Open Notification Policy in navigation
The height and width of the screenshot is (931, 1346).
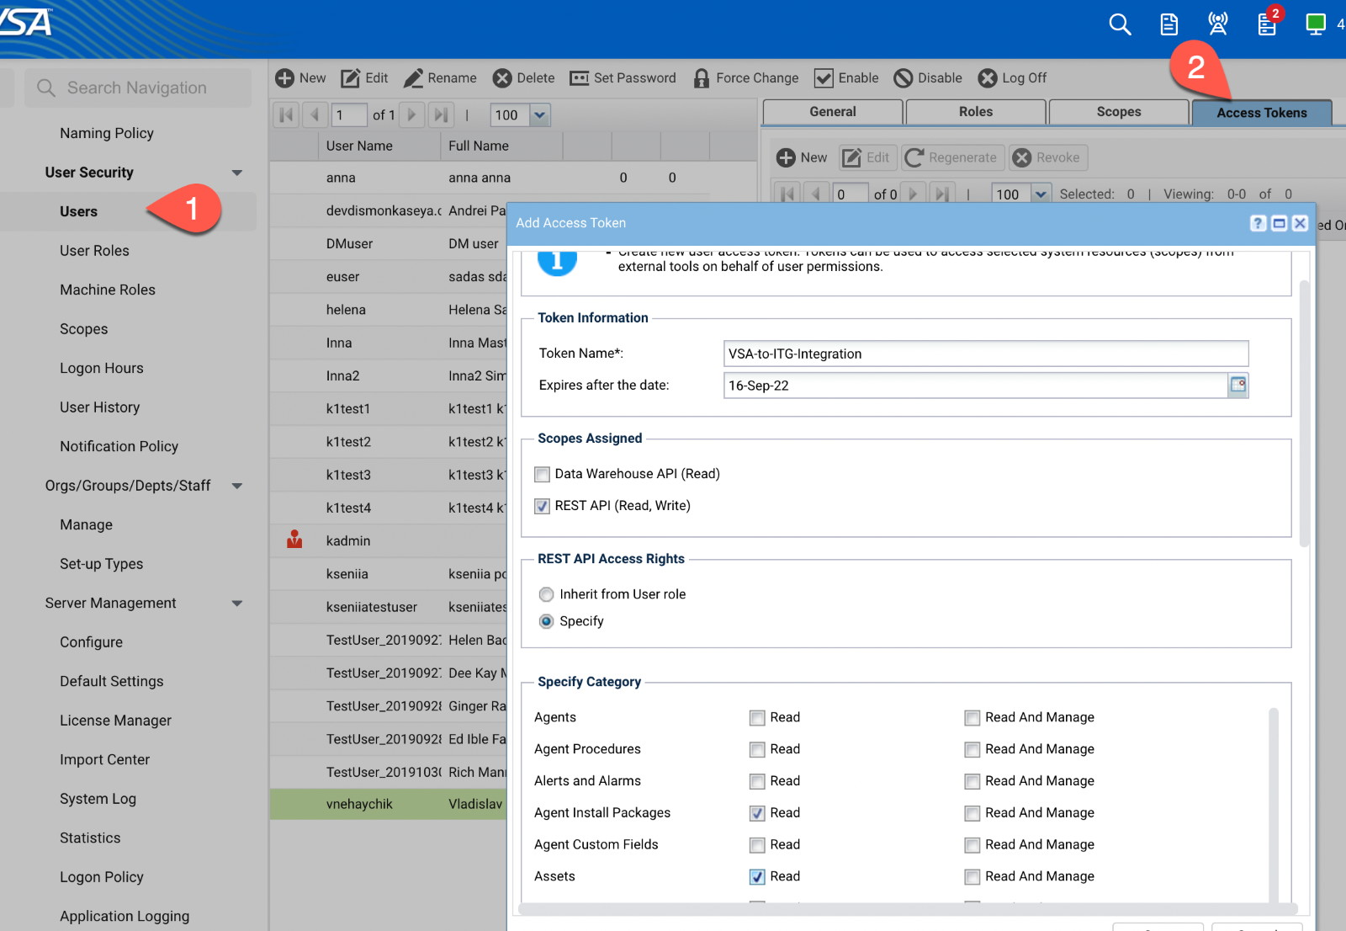pos(119,446)
